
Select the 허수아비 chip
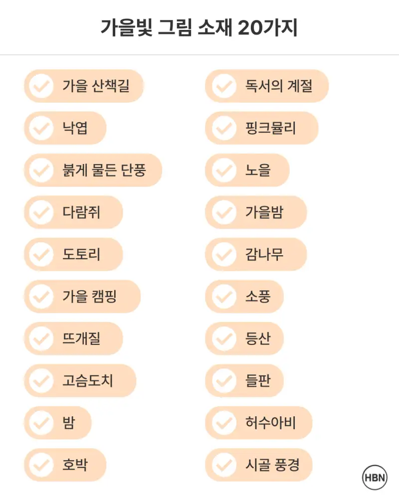259,423
